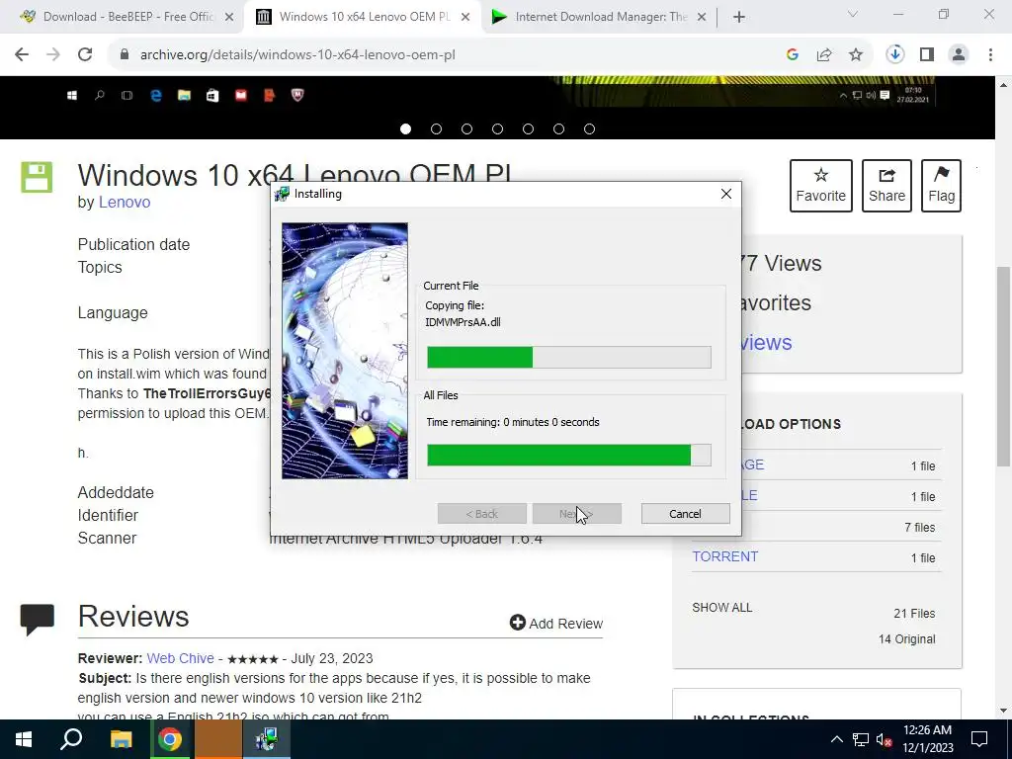The height and width of the screenshot is (759, 1012).
Task: Show hidden tray icons
Action: 836,739
